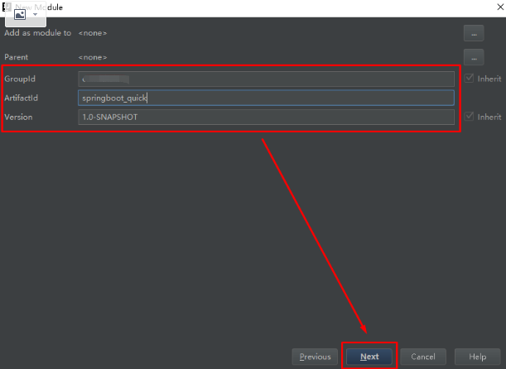Click the ArtifactId label
Screen dimensions: 506x369
click(21, 98)
